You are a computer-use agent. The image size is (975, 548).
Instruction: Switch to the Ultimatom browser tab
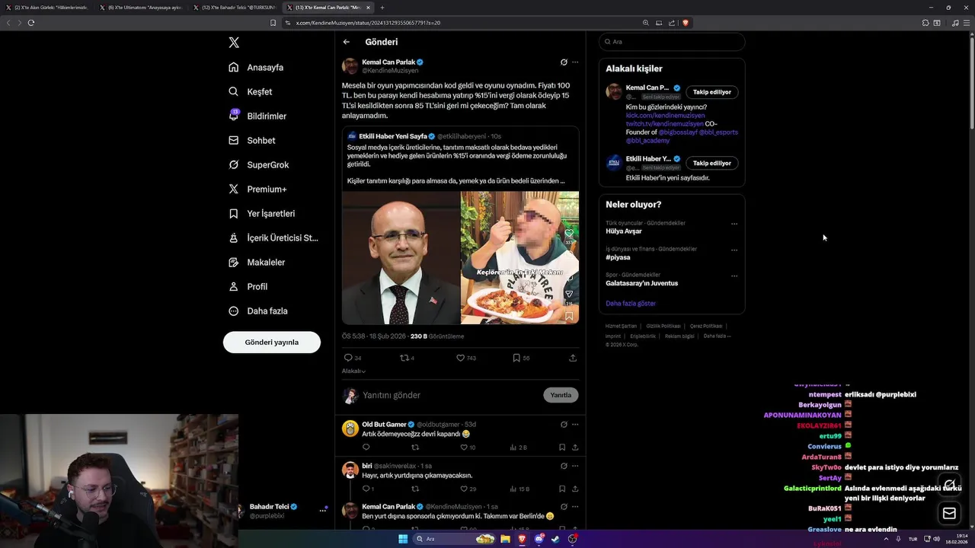click(141, 8)
